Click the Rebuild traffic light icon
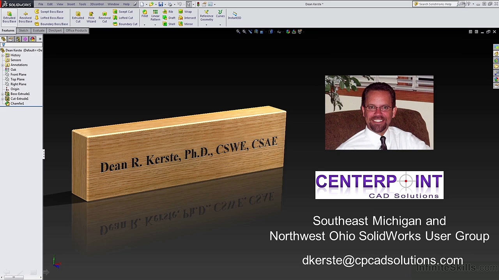Viewport: 499px width, 280px height. point(198,4)
